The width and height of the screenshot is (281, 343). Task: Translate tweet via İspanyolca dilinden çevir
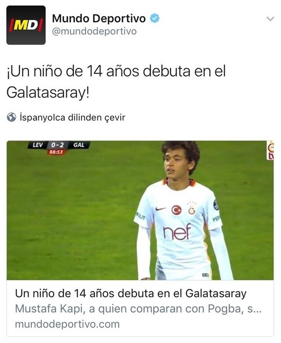point(72,117)
